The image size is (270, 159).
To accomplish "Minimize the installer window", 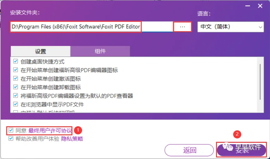I will tap(248, 6).
